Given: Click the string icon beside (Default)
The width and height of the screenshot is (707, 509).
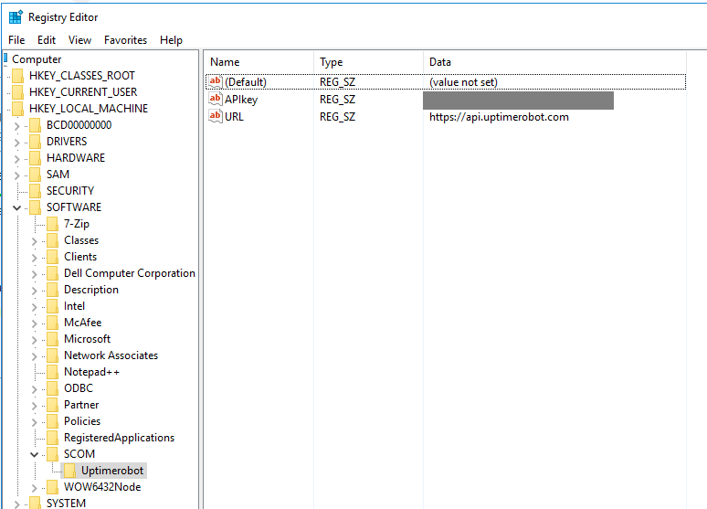Looking at the screenshot, I should click(x=215, y=81).
